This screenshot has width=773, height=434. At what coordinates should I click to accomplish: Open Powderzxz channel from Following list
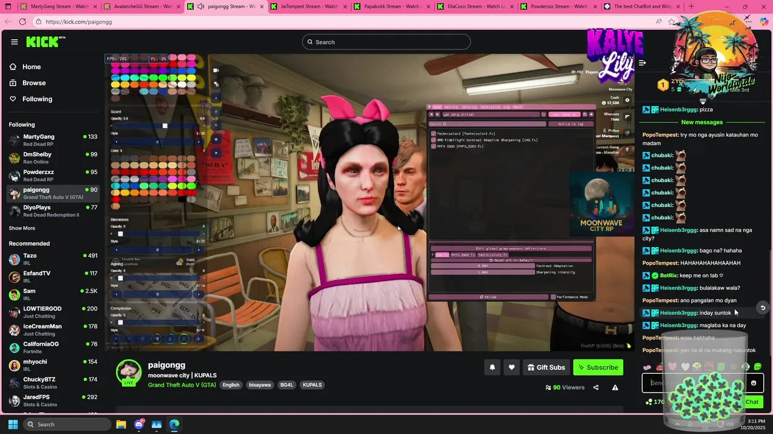[x=53, y=175]
